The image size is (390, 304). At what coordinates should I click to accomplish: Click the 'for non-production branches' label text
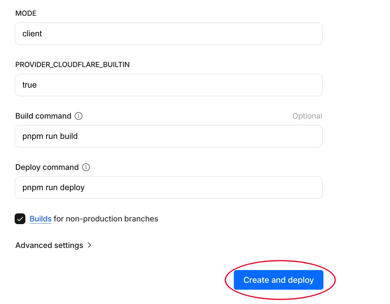click(x=106, y=219)
